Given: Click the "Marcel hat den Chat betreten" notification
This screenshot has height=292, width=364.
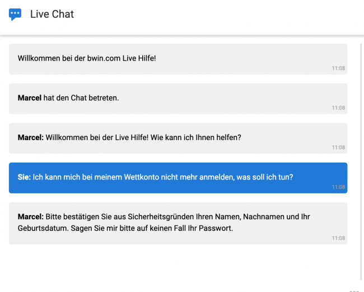Looking at the screenshot, I should click(x=178, y=99).
